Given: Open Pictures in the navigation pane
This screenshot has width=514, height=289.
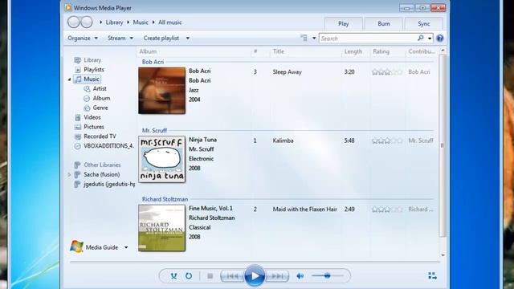Looking at the screenshot, I should coord(94,127).
